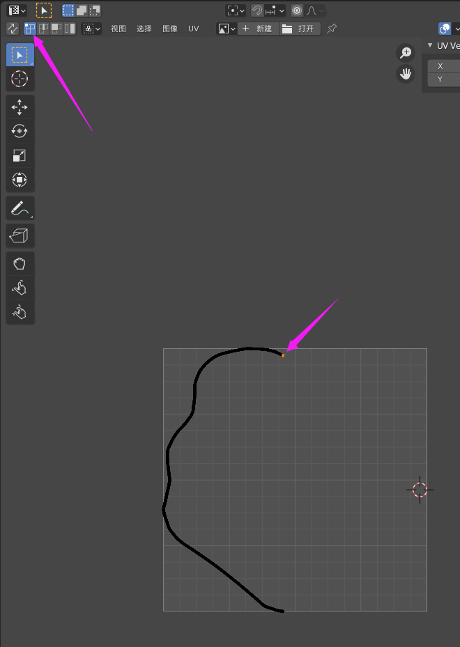Click the zoom view gizmo
Viewport: 460px width, 647px height.
(x=406, y=52)
